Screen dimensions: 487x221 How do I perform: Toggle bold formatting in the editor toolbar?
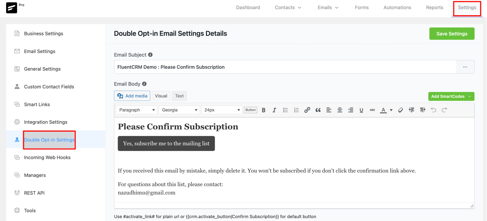tap(264, 110)
